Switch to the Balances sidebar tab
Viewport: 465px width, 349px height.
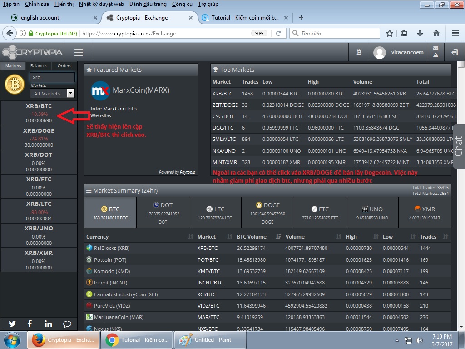(39, 65)
